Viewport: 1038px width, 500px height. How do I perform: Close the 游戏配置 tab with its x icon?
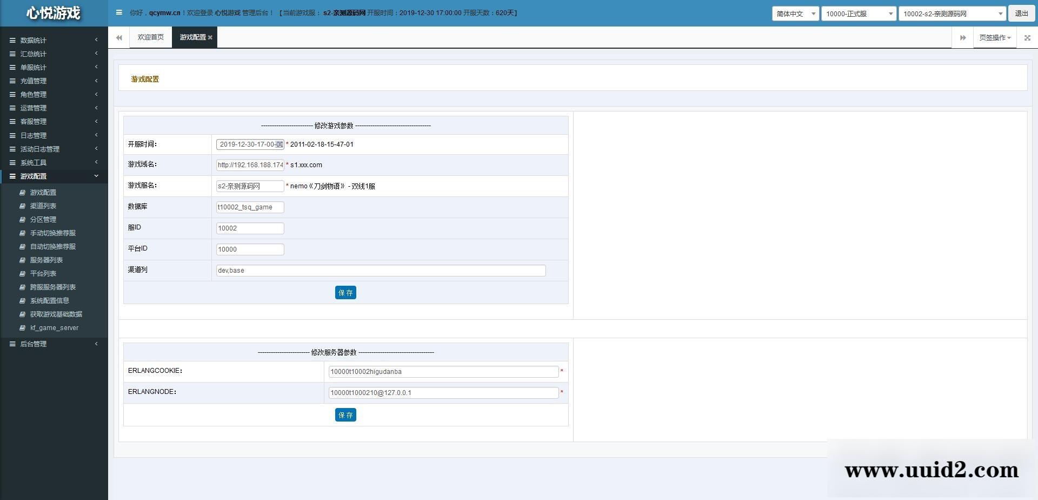click(x=210, y=37)
